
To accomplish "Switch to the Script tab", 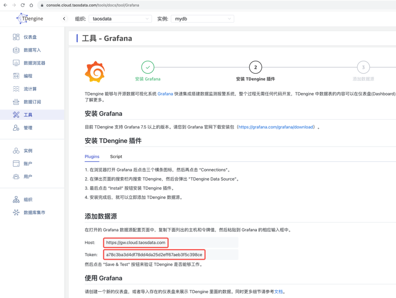I will point(116,156).
